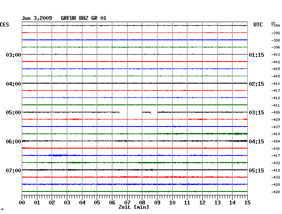Click the '02' minute axis label
This screenshot has height=214, width=282.
click(52, 203)
